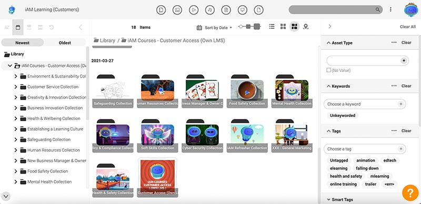Toggle the animation tag chip
This screenshot has width=421, height=204.
[365, 160]
